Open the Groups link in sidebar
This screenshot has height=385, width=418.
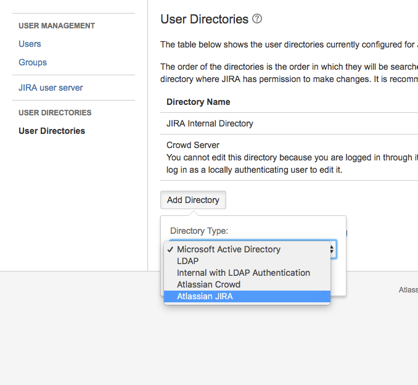33,62
